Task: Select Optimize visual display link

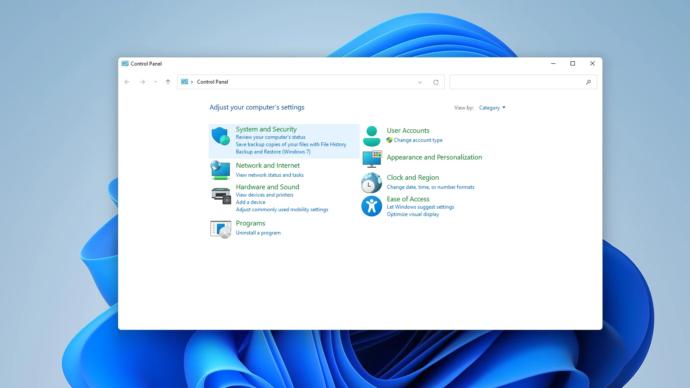Action: pos(413,214)
